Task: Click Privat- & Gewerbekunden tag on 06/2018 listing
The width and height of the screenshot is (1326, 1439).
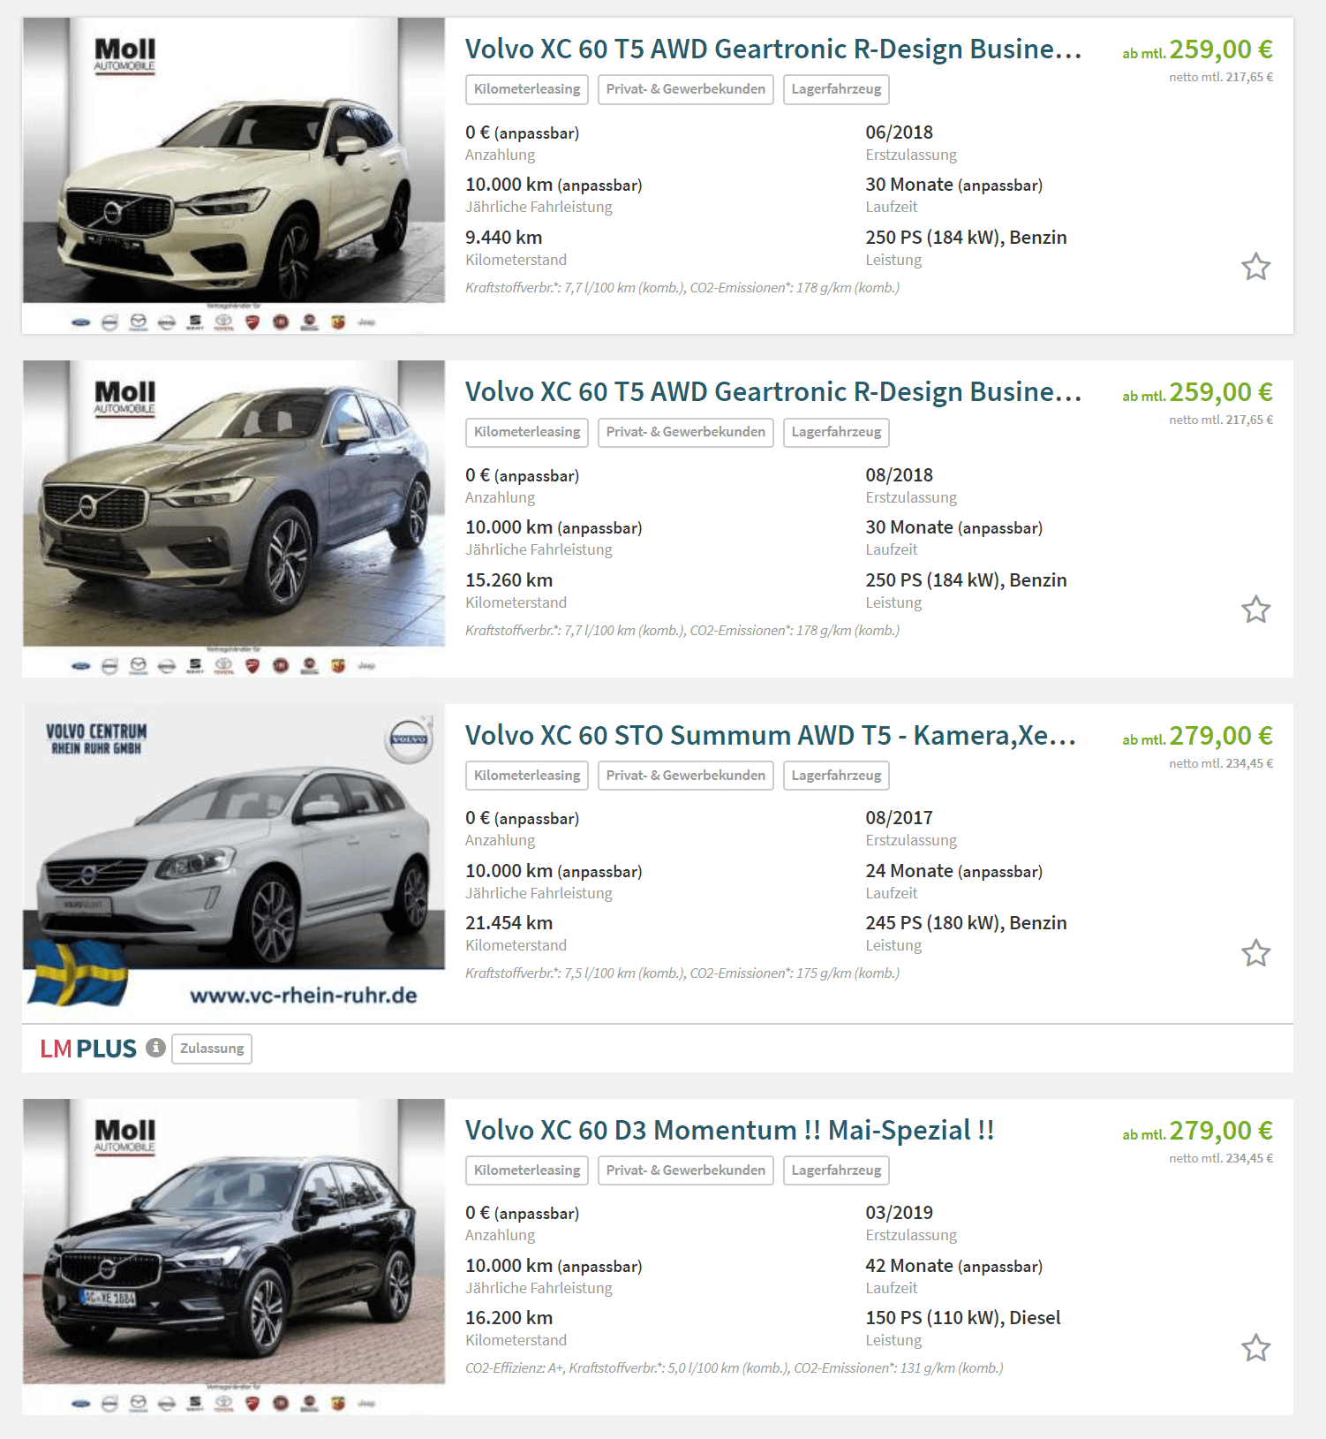Action: pos(686,89)
